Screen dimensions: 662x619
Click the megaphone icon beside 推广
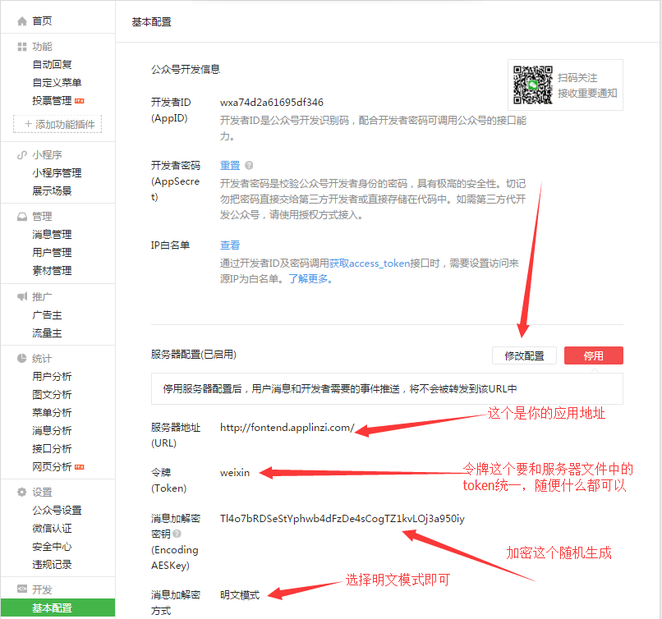22,296
